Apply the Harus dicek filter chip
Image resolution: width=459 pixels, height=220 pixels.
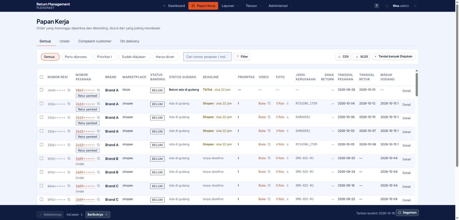[166, 57]
